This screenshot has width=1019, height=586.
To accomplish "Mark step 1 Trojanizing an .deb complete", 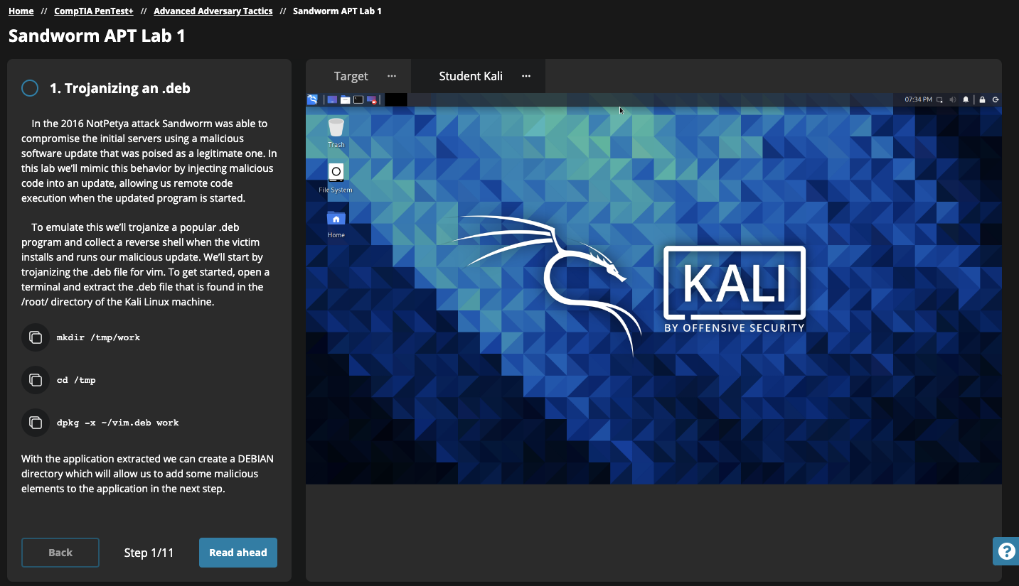I will click(x=30, y=88).
